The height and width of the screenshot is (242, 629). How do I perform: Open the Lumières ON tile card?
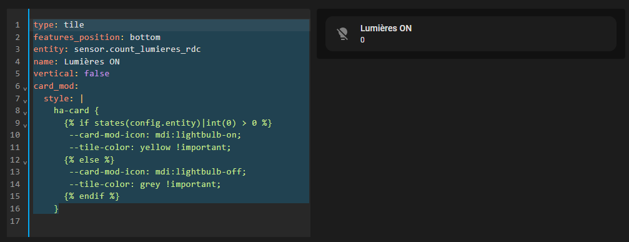tap(470, 34)
